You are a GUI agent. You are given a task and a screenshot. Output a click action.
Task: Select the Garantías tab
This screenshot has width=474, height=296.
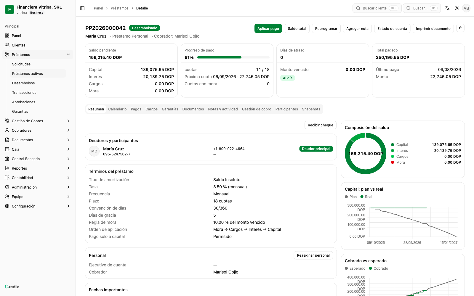pos(170,109)
